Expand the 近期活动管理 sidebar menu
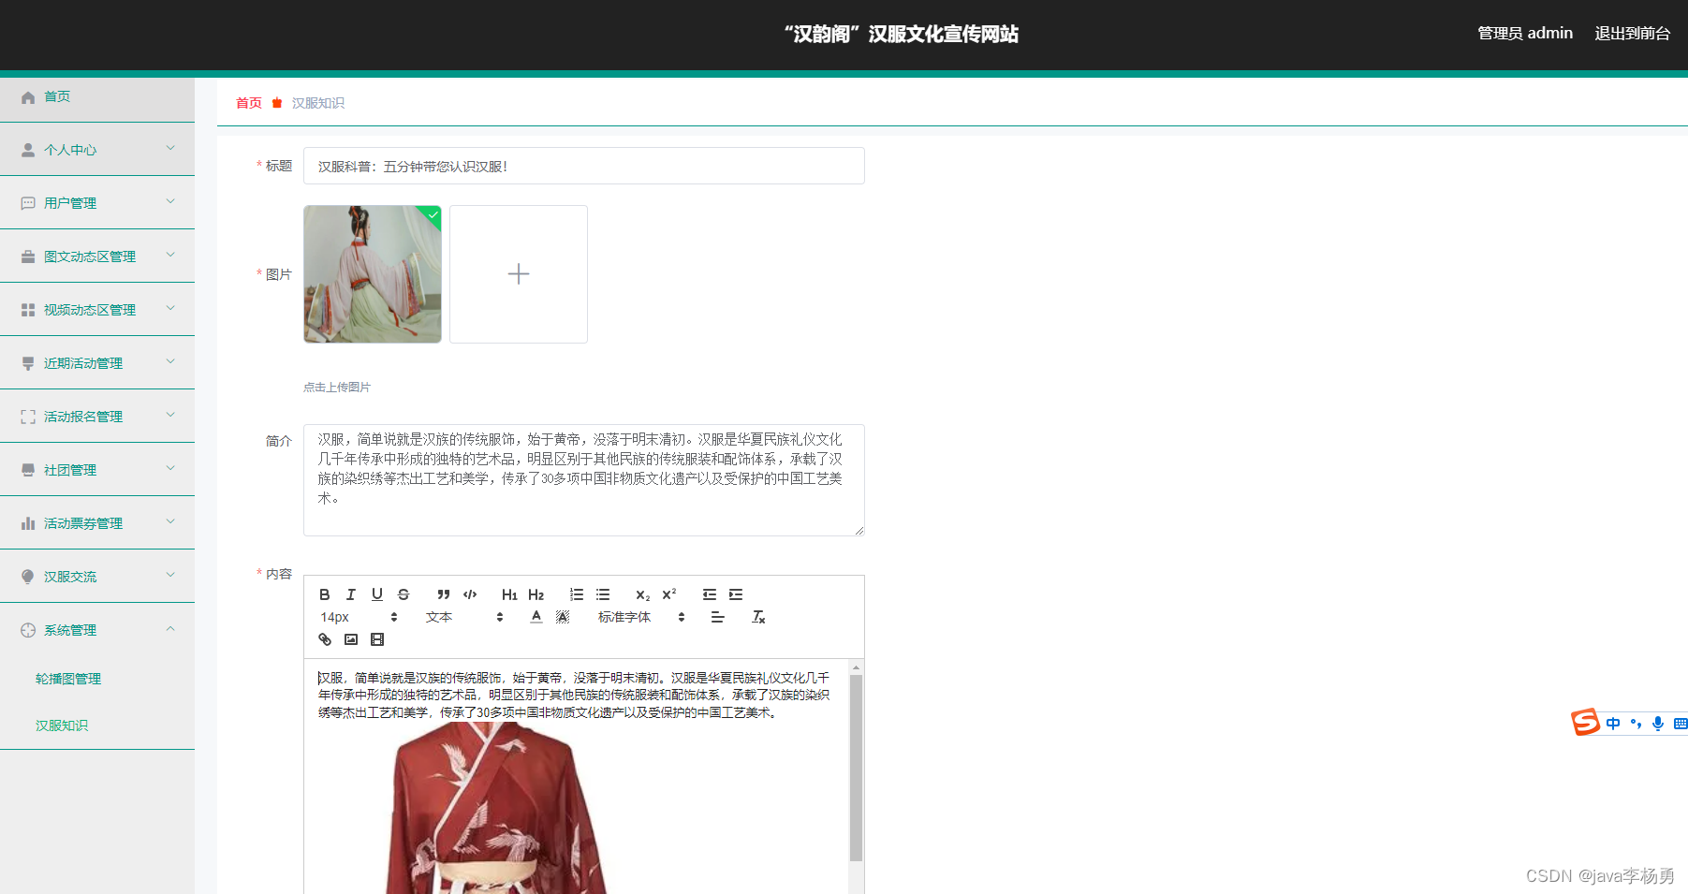This screenshot has width=1688, height=894. click(97, 363)
